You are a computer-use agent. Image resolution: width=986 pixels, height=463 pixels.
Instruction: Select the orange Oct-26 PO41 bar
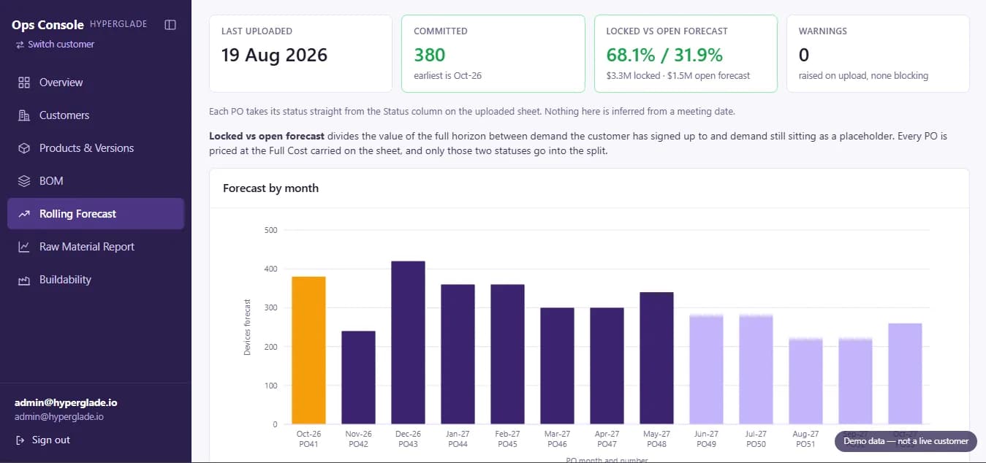pos(308,351)
